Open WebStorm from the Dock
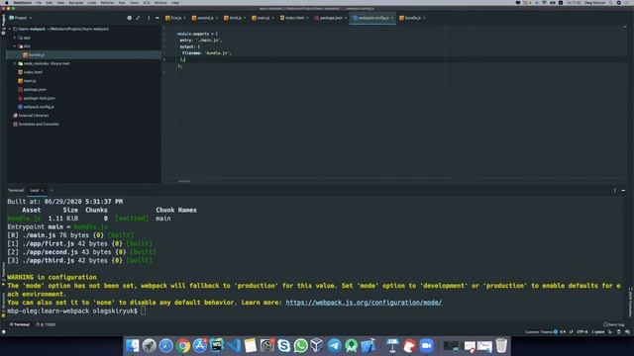Image resolution: width=634 pixels, height=356 pixels. (217, 346)
